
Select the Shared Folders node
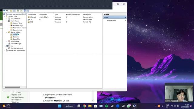click(x=15, y=32)
